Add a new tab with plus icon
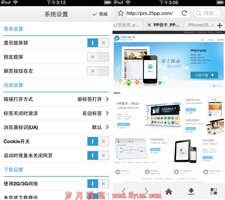Screen dimensions: 225x200 tap(220, 25)
